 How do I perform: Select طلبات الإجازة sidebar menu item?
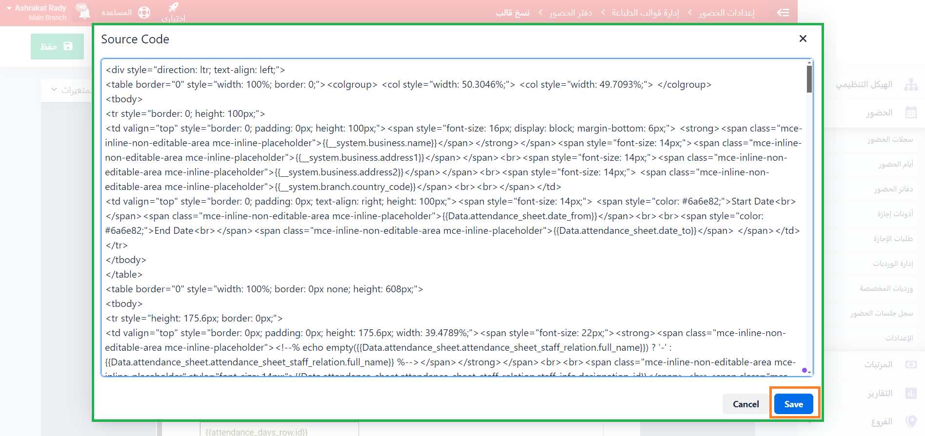point(892,239)
